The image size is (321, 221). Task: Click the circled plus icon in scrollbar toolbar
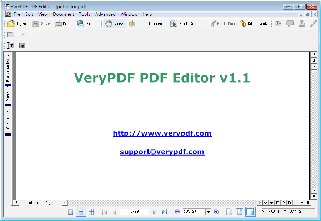point(271,202)
